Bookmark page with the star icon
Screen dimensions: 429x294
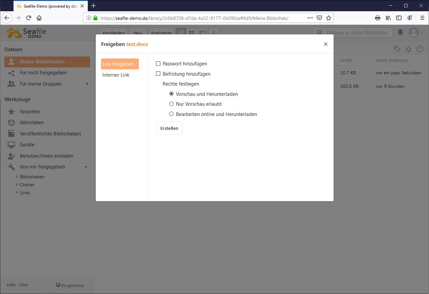(328, 18)
